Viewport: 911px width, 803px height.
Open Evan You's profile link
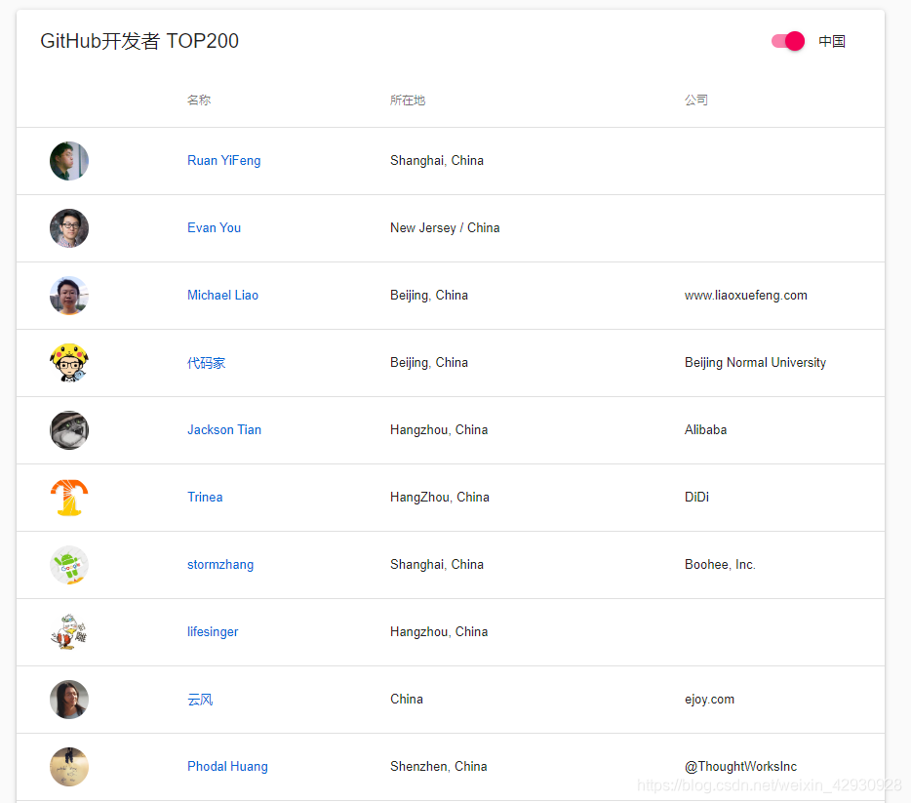[x=214, y=227]
